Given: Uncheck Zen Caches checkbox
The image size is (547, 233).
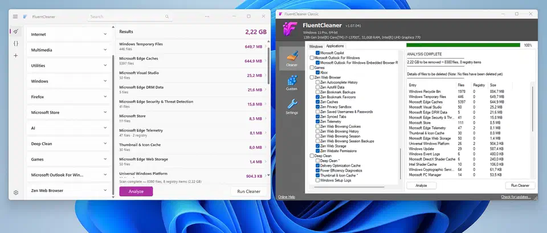Looking at the screenshot, I should pos(317,102).
